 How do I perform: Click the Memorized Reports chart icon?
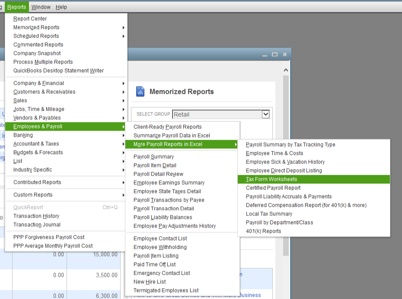click(x=140, y=91)
